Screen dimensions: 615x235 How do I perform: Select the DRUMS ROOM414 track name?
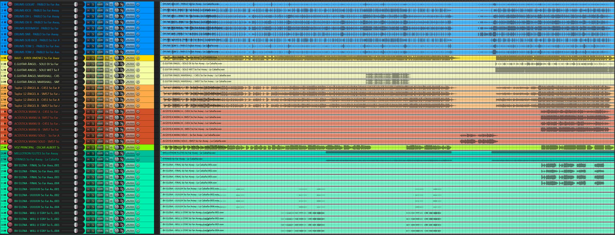(36, 28)
